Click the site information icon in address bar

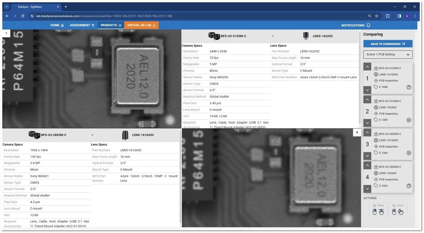point(32,16)
